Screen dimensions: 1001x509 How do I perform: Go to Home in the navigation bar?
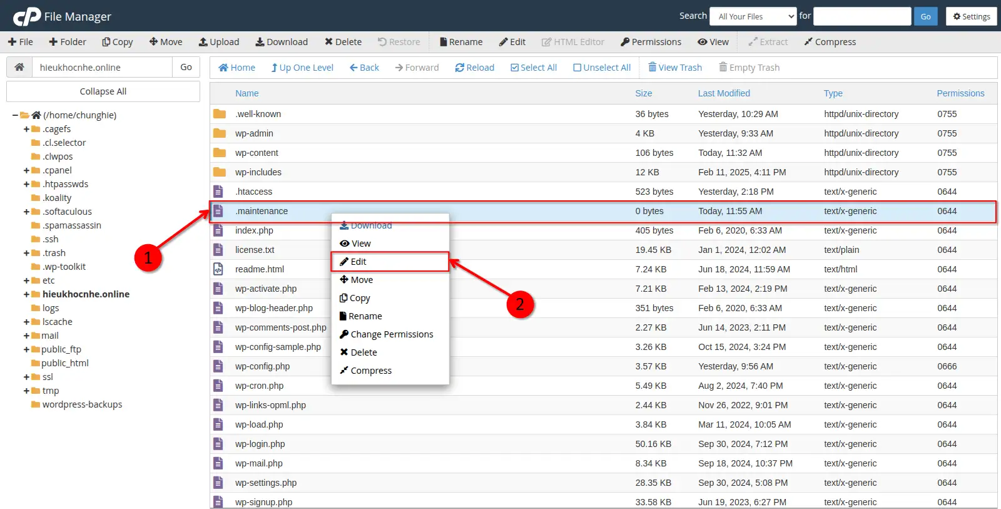click(236, 68)
